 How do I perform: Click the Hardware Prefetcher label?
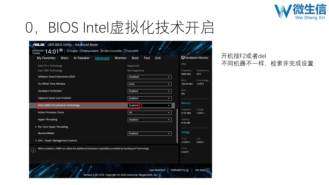pyautogui.click(x=50, y=91)
